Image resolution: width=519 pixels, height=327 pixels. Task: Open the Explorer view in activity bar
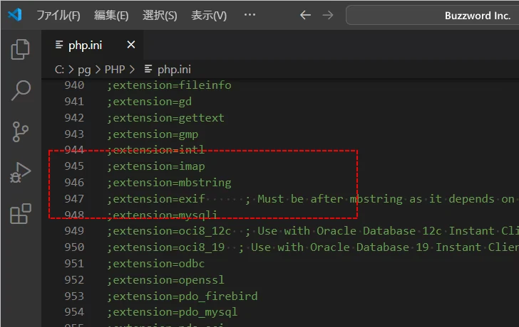(21, 50)
